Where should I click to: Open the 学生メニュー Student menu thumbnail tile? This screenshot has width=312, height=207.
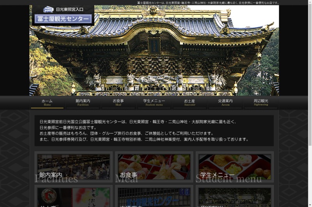[x=234, y=167]
